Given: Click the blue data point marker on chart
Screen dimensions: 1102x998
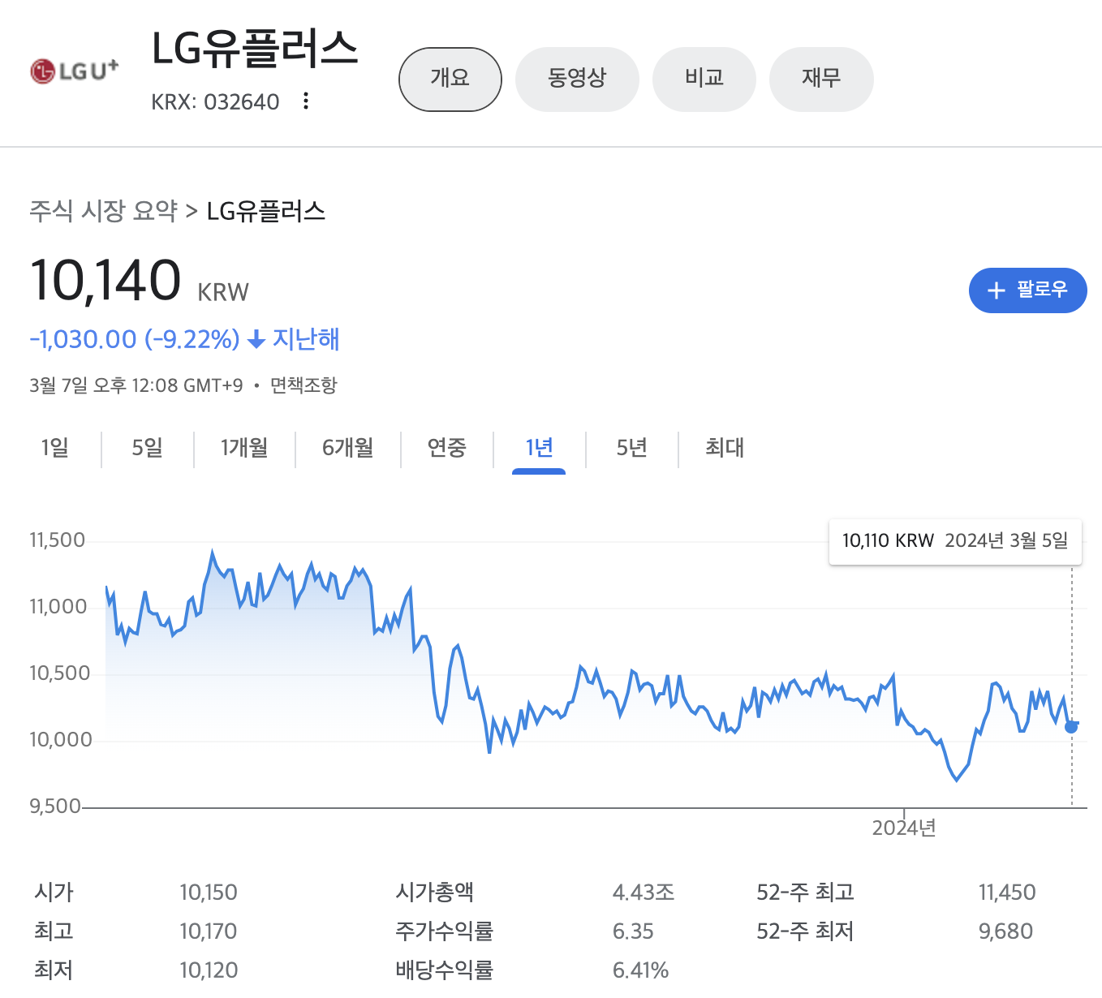Looking at the screenshot, I should 1071,726.
